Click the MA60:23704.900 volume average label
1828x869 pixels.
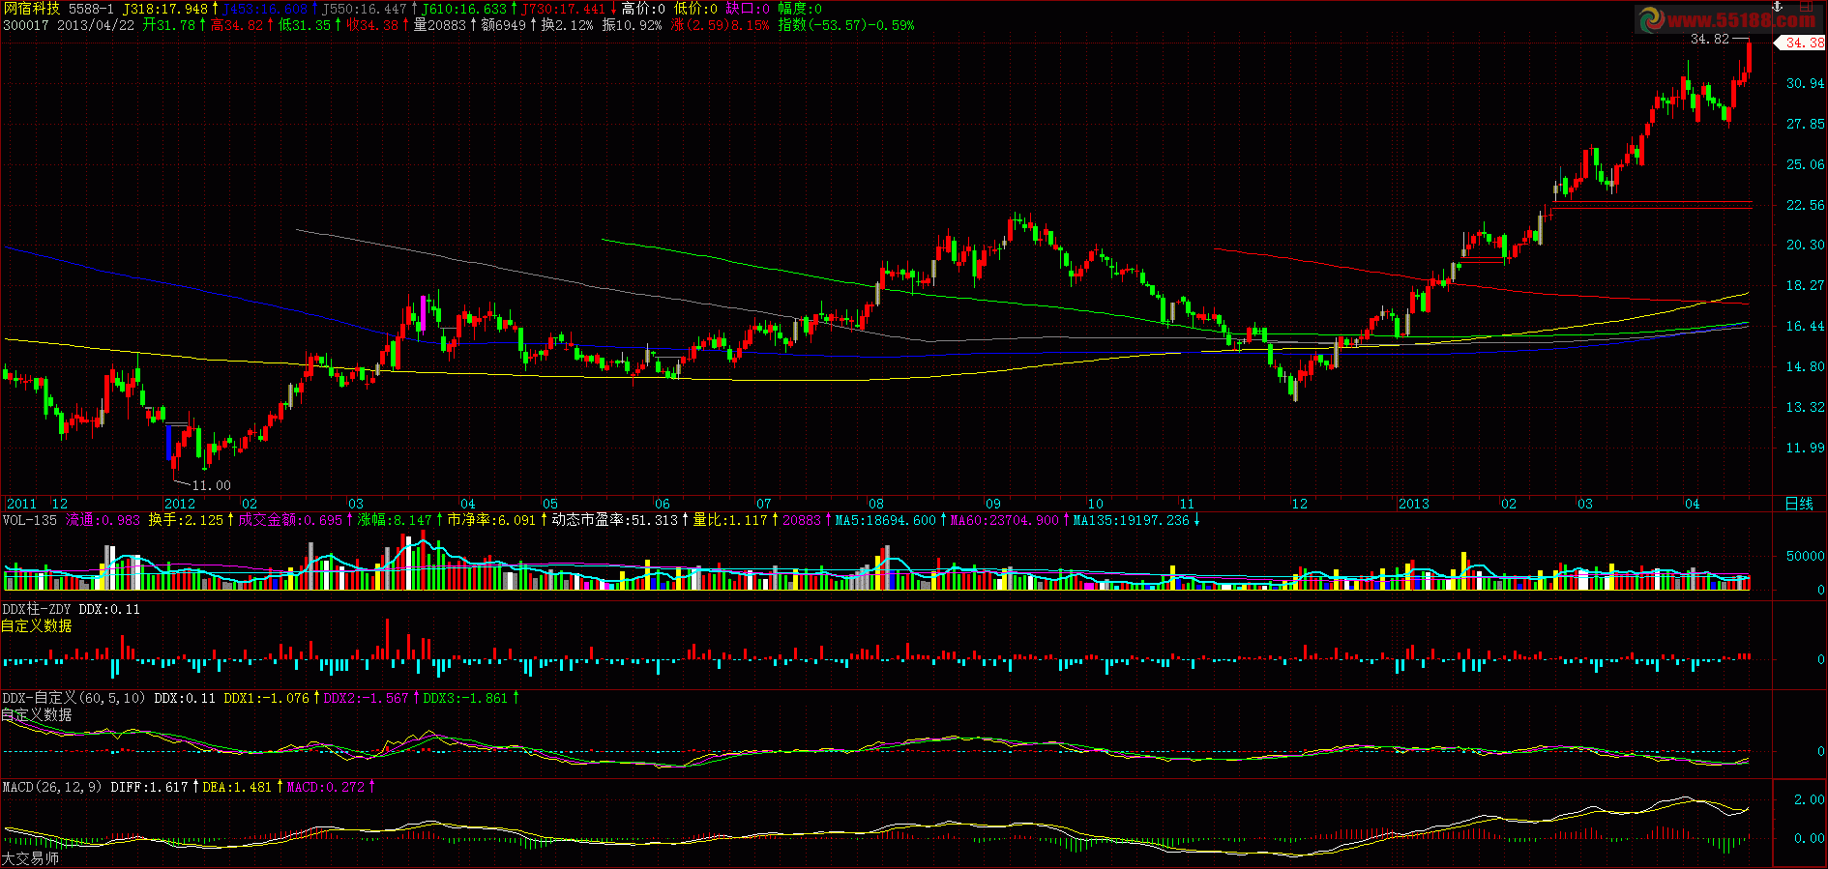pos(1004,520)
